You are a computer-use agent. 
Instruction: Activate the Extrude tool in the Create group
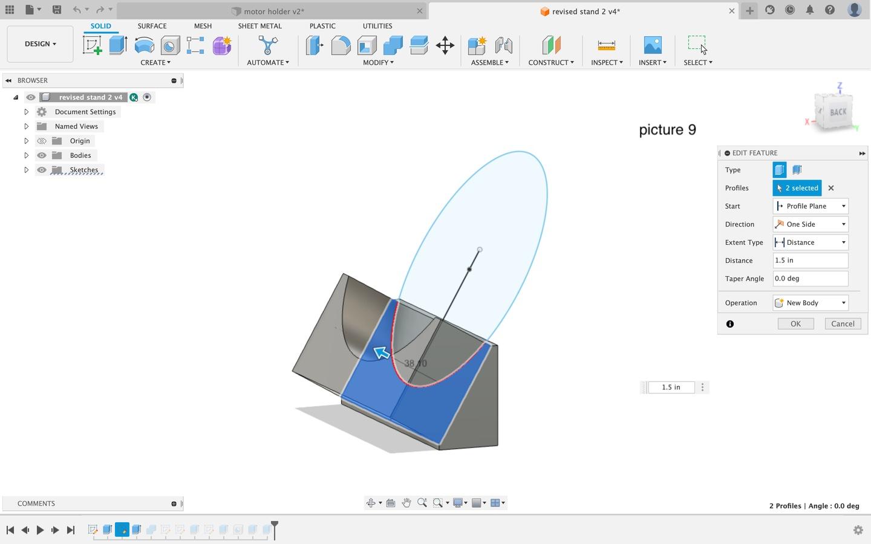tap(118, 45)
